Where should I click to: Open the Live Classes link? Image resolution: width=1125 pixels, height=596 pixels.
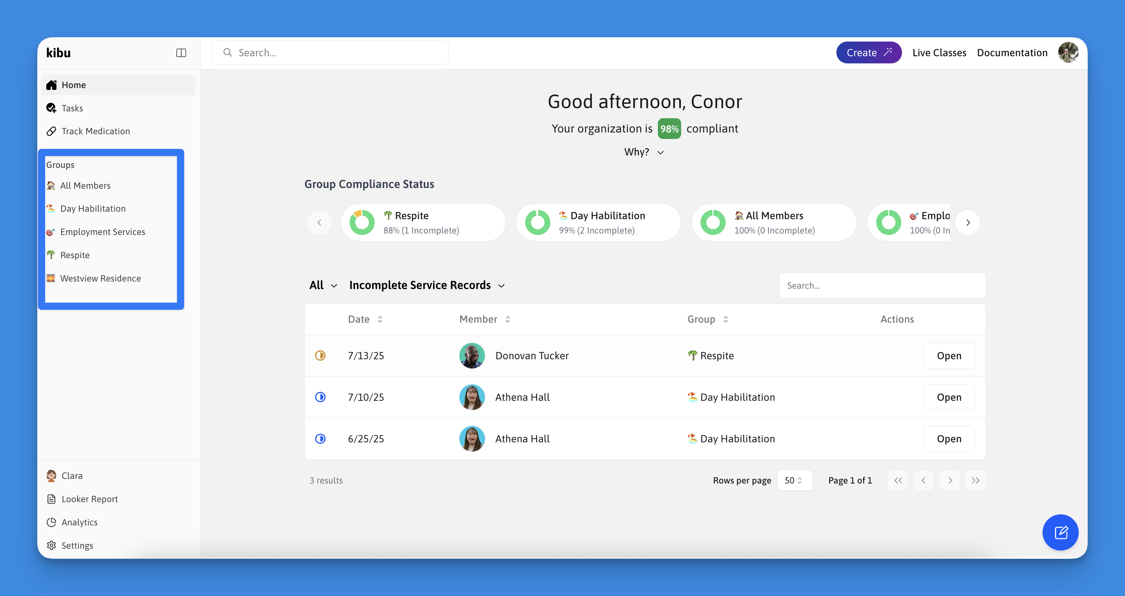pos(939,53)
